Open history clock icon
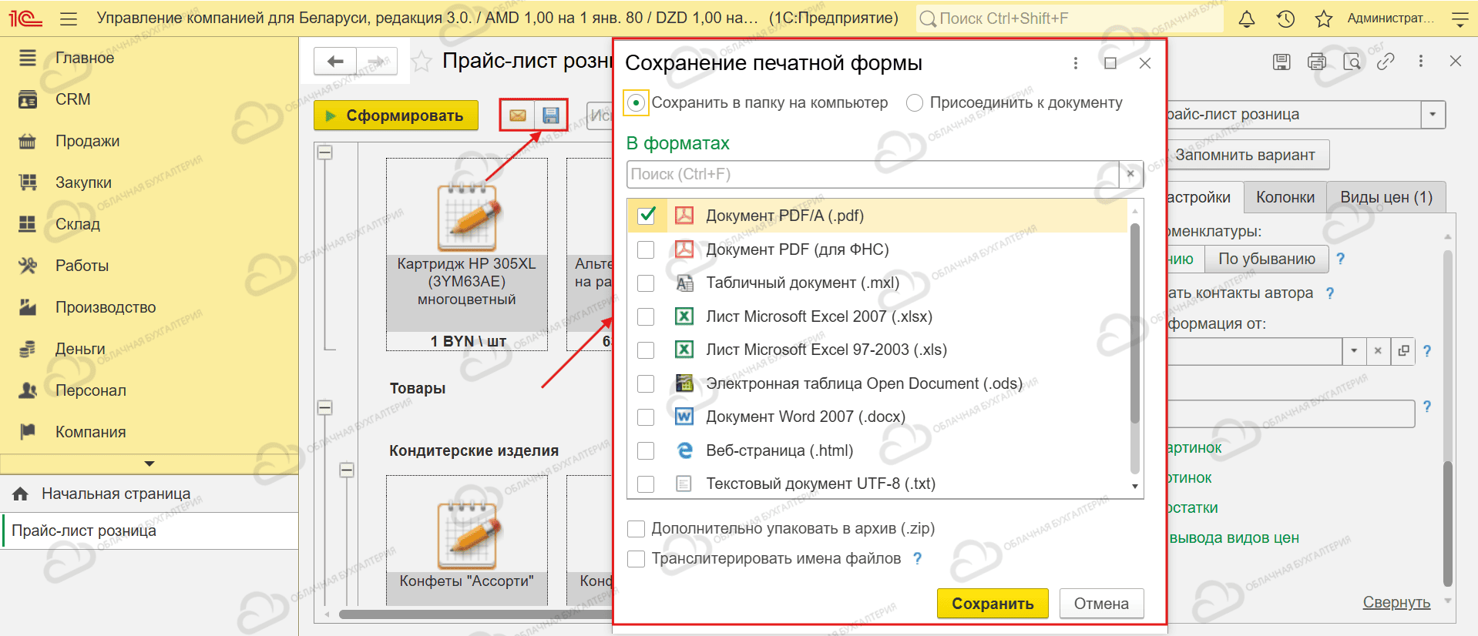1478x636 pixels. tap(1285, 18)
